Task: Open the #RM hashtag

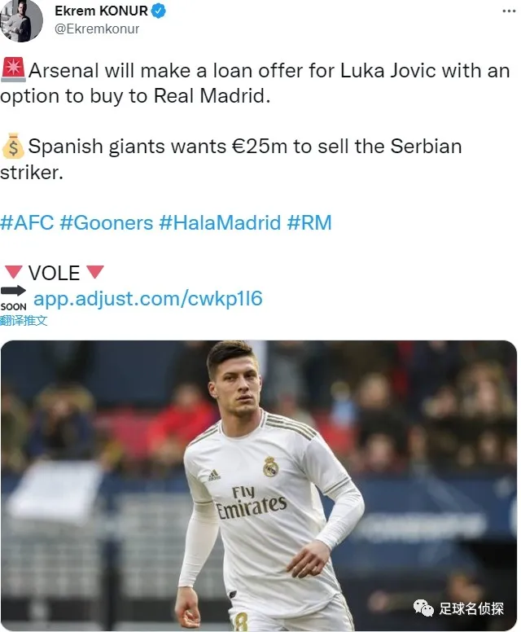Action: click(309, 222)
